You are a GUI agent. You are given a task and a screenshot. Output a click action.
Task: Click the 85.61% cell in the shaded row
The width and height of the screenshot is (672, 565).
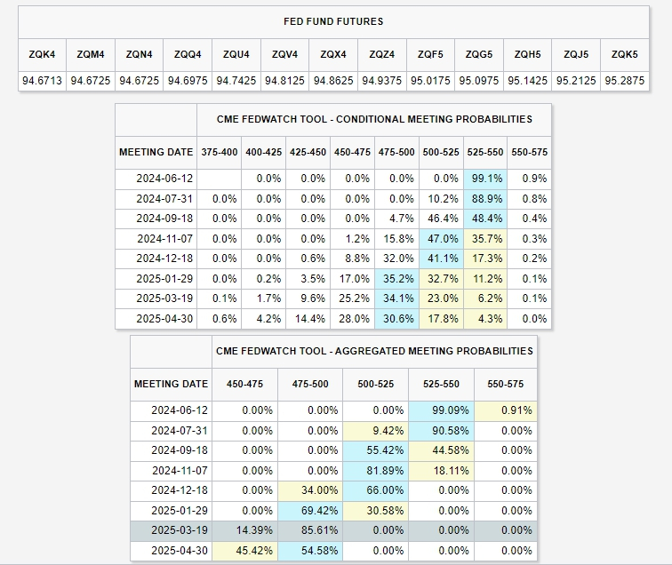click(x=309, y=531)
